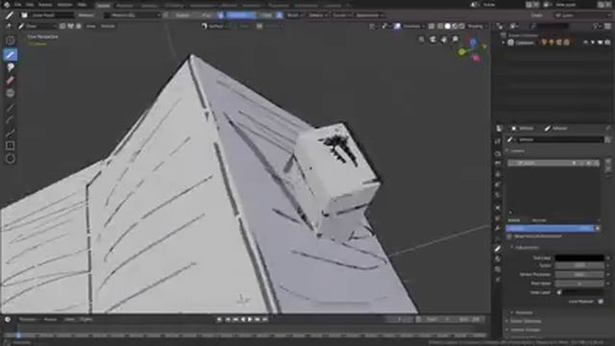
Task: Select the Fill bucket tool
Action: click(11, 67)
